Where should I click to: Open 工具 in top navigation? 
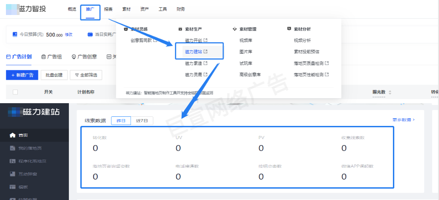point(162,9)
